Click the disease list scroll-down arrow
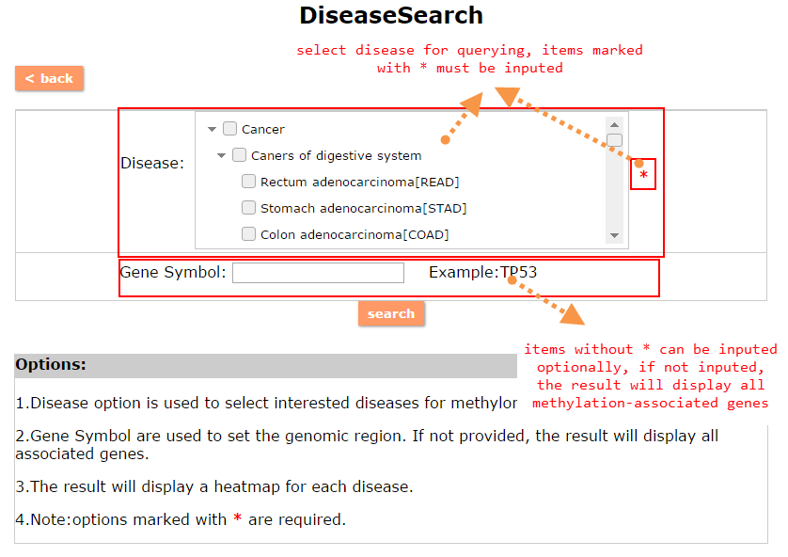The height and width of the screenshot is (557, 788). (x=614, y=235)
